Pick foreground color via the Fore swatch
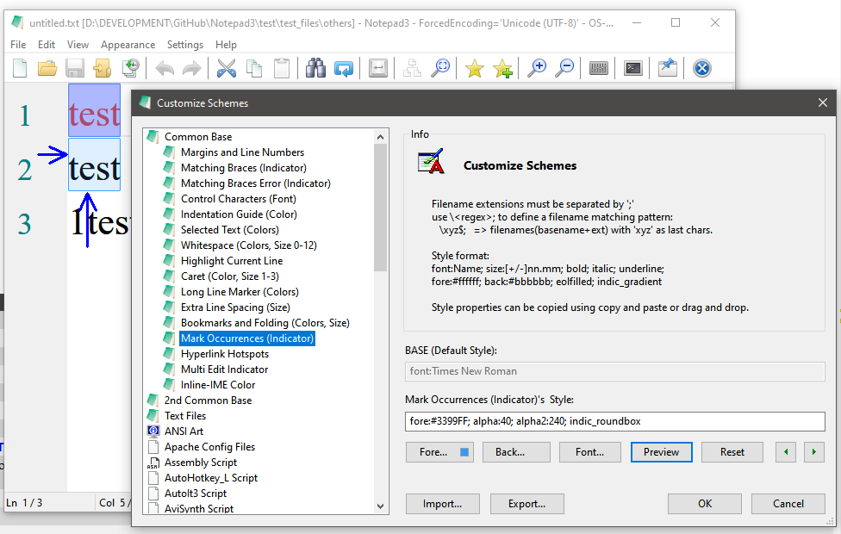This screenshot has width=841, height=534. [x=439, y=451]
